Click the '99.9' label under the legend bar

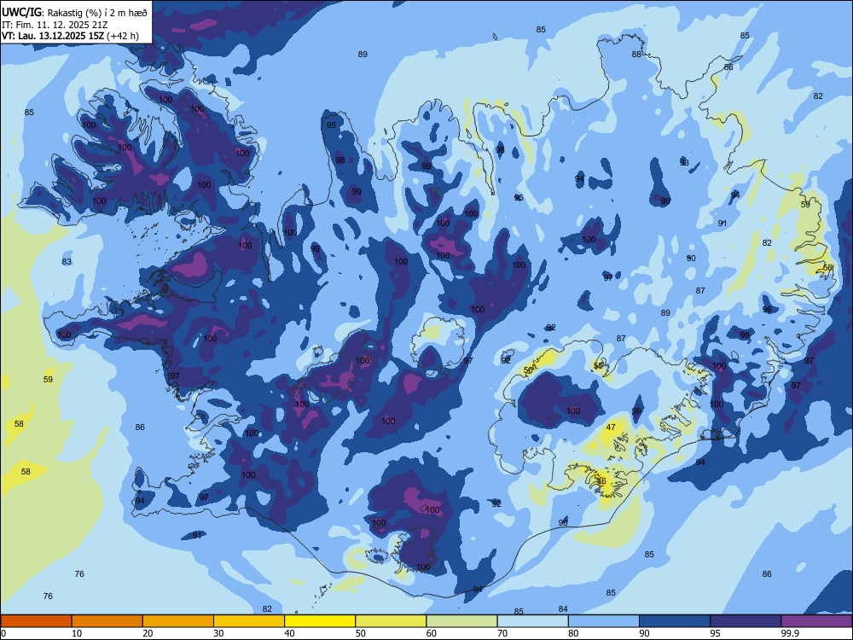[790, 633]
